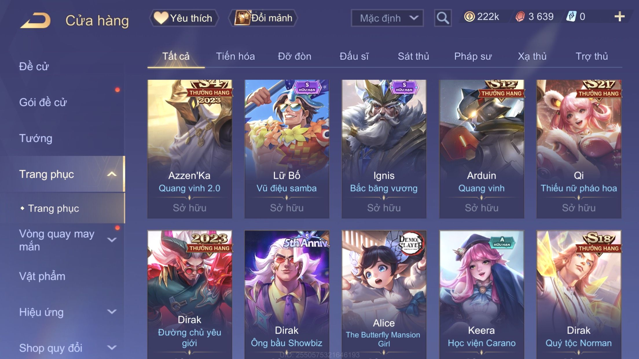Tap the red ruby currency icon
Viewport: 639px width, 359px height.
pyautogui.click(x=520, y=17)
